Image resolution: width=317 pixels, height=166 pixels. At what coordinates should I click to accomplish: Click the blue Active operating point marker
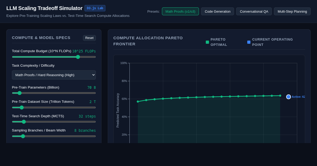pos(288,97)
